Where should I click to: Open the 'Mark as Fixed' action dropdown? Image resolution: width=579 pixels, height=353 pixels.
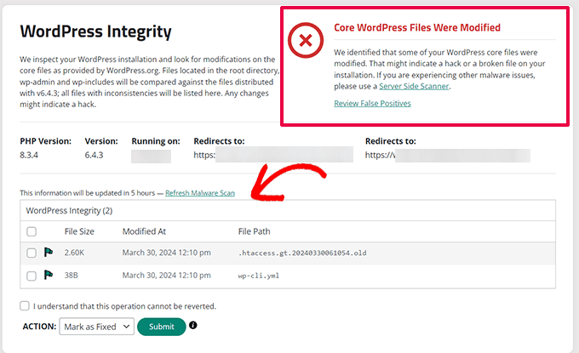(96, 327)
